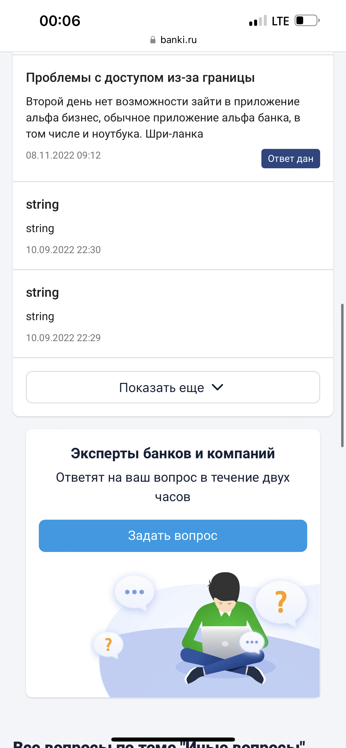346x748 pixels.
Task: Click the three-dot bubble near the laptop
Action: [x=252, y=642]
